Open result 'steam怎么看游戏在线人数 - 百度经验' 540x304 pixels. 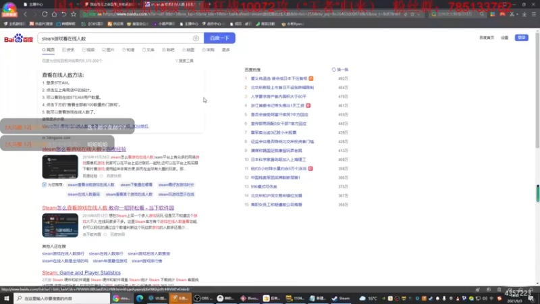(84, 149)
